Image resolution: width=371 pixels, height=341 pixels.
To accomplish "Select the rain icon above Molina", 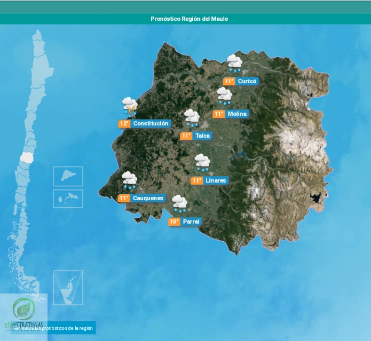I will tap(224, 96).
